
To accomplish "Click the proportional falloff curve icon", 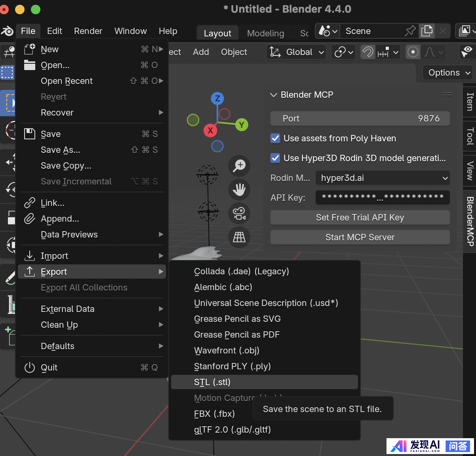I will [x=434, y=52].
